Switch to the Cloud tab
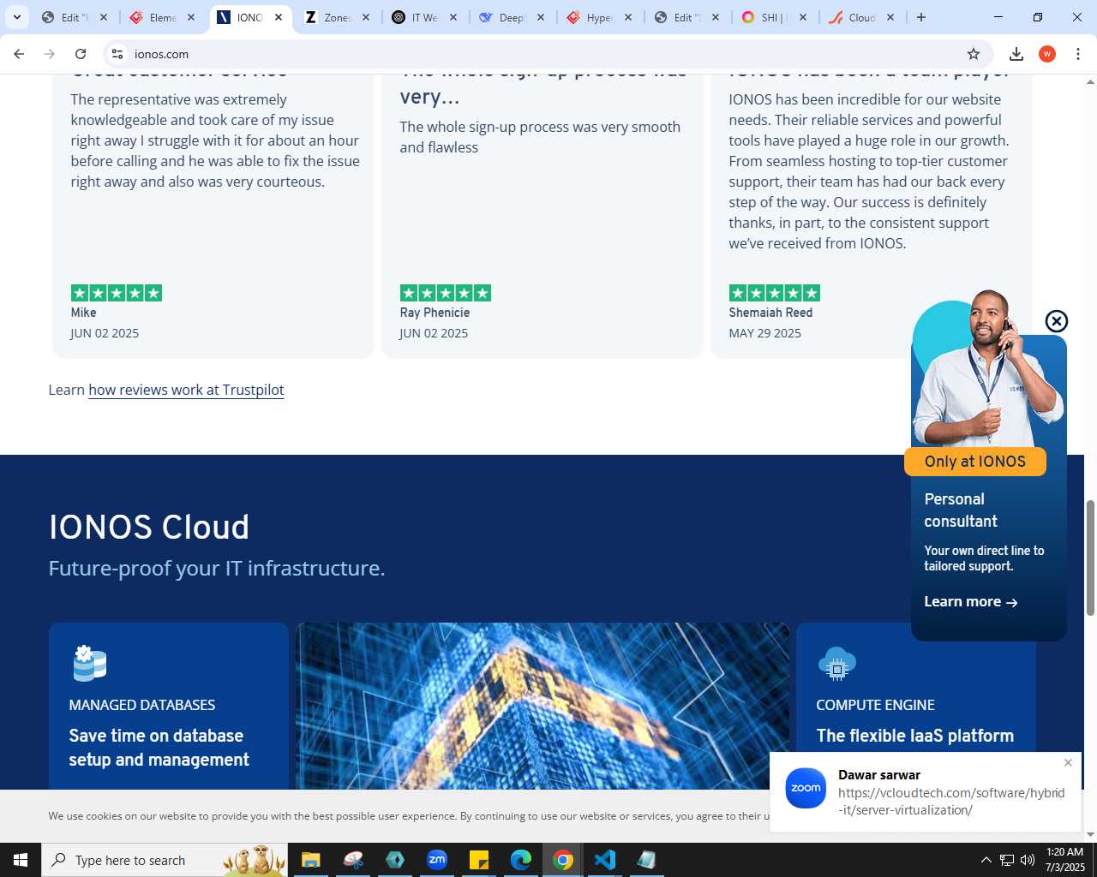 861,17
